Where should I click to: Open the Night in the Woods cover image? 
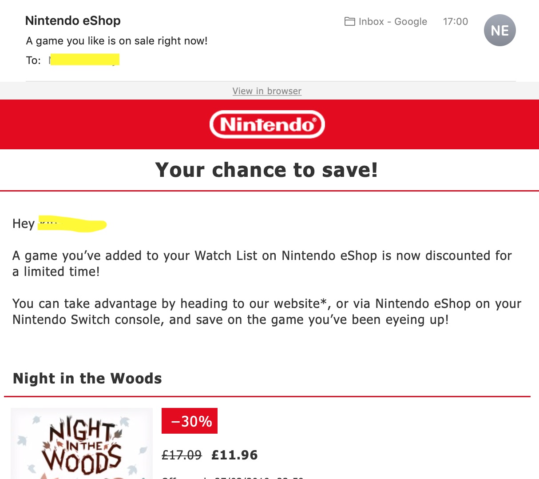pyautogui.click(x=82, y=443)
